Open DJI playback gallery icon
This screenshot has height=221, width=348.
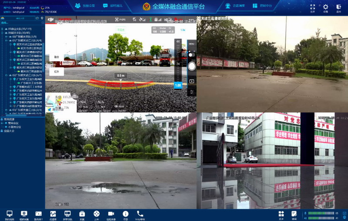click(191, 81)
